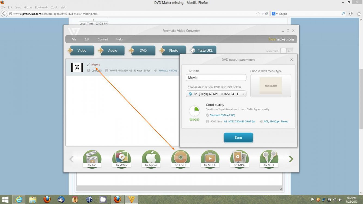Import a disc with the DVD button
Image resolution: width=363 pixels, height=204 pixels.
click(142, 51)
